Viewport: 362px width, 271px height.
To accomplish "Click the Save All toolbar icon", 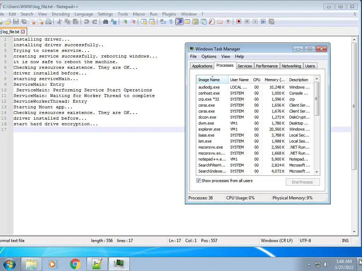I will 24,22.
